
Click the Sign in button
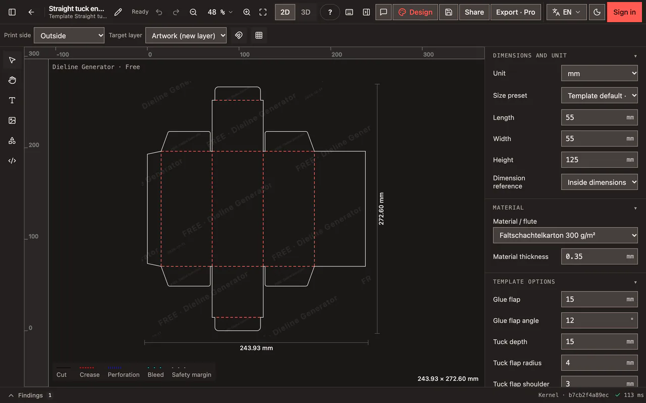pyautogui.click(x=624, y=12)
